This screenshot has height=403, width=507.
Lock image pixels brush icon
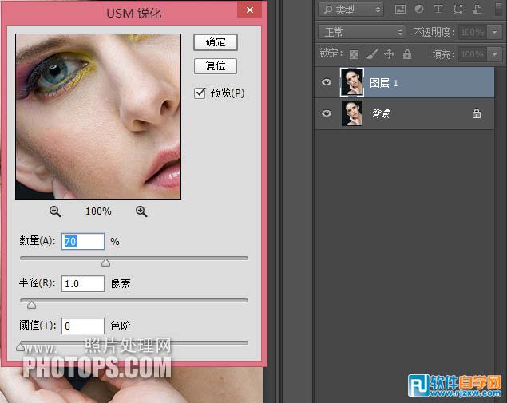point(371,54)
